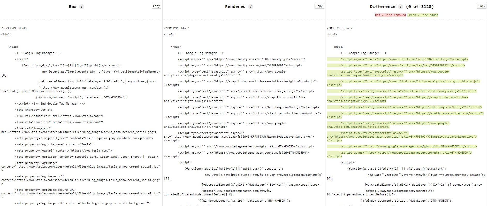The height and width of the screenshot is (206, 488).
Task: Select the Raw column heading
Action: coord(73,7)
